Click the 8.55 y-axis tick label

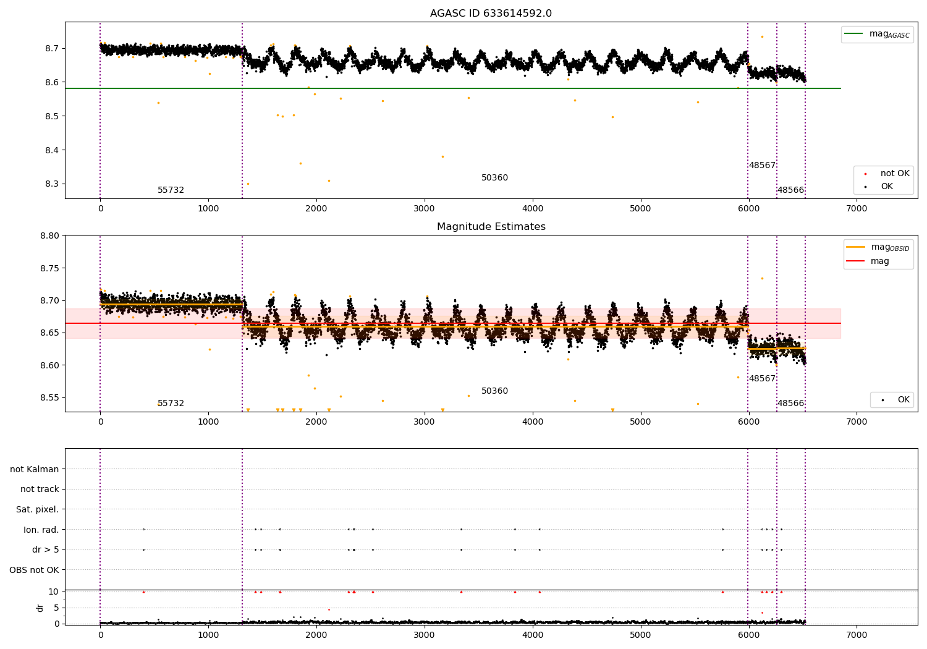point(49,397)
